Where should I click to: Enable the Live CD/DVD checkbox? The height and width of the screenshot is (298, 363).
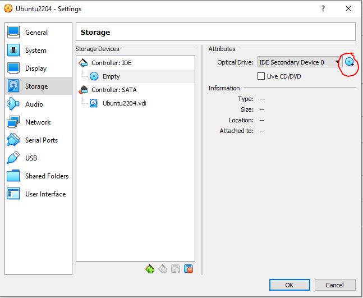pos(261,76)
